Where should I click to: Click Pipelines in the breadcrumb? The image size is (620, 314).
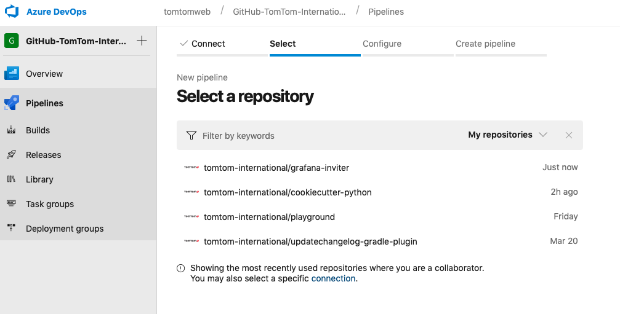pos(386,12)
